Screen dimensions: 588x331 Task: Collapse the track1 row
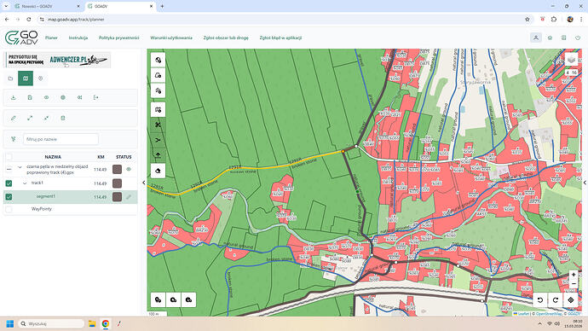[25, 183]
